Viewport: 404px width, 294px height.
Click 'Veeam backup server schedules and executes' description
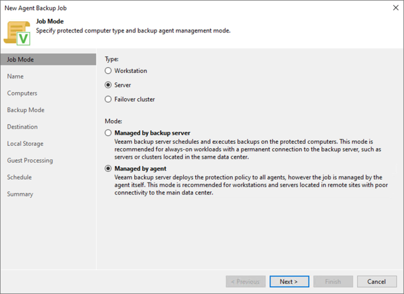point(248,149)
